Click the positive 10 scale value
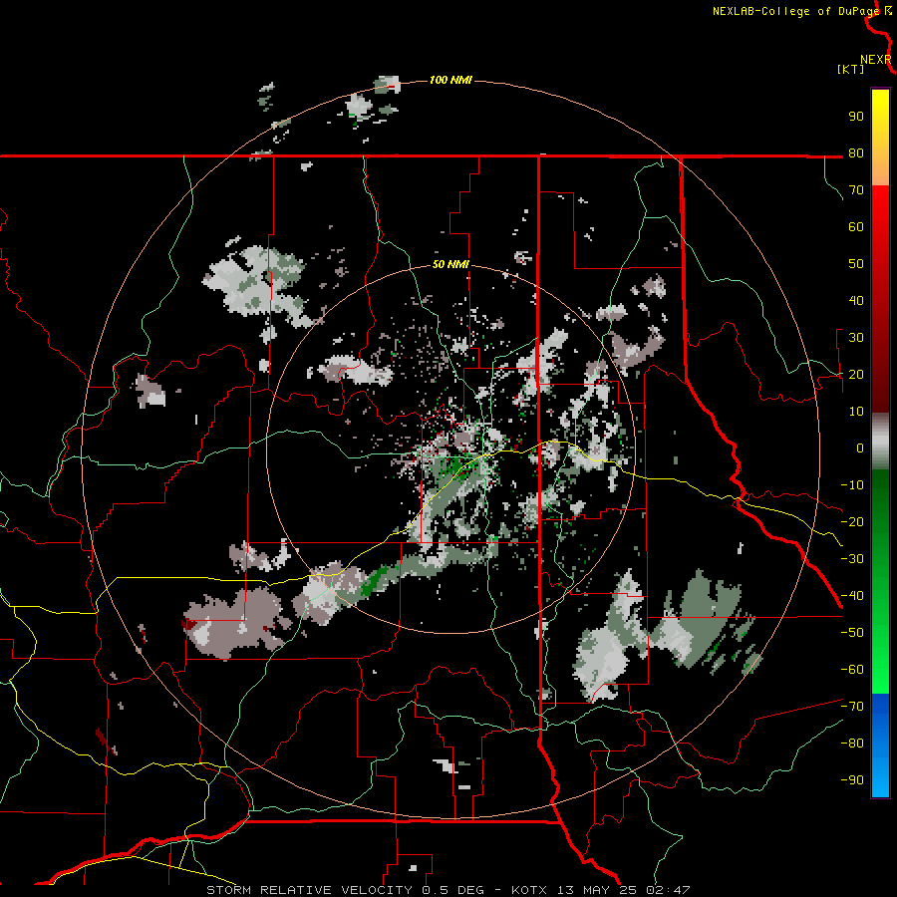Screen dimensions: 897x897 tap(856, 412)
